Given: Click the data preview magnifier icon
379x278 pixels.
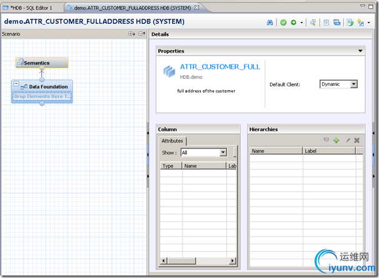Looking at the screenshot, I should tap(313, 23).
